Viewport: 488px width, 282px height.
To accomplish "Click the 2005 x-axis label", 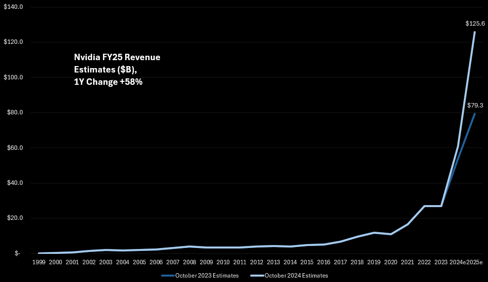I will (139, 262).
